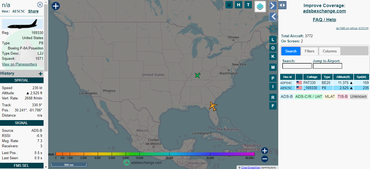Sort table by Hex id column

(x=288, y=77)
